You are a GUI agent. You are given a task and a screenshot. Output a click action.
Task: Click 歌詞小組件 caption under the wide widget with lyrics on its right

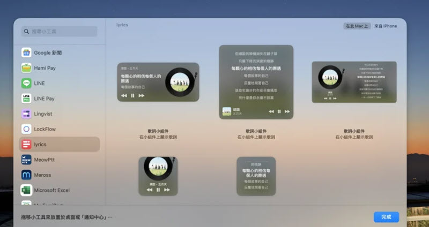tap(354, 131)
